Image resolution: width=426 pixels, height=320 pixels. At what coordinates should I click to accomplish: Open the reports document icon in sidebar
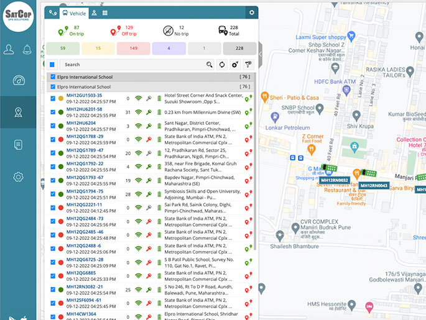(18, 145)
